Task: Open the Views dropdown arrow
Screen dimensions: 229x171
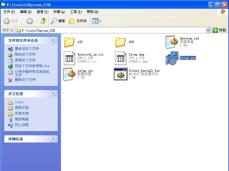Action: (x=100, y=21)
